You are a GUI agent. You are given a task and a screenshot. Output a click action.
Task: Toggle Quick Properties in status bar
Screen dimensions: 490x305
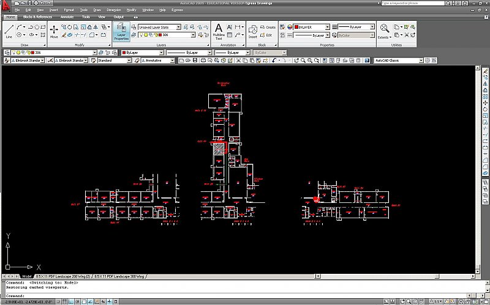click(x=116, y=301)
